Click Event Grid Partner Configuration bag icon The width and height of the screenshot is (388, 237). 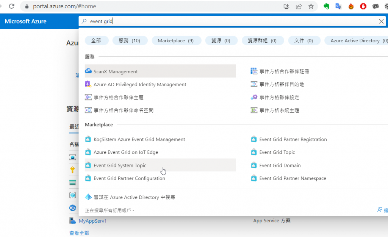point(88,178)
